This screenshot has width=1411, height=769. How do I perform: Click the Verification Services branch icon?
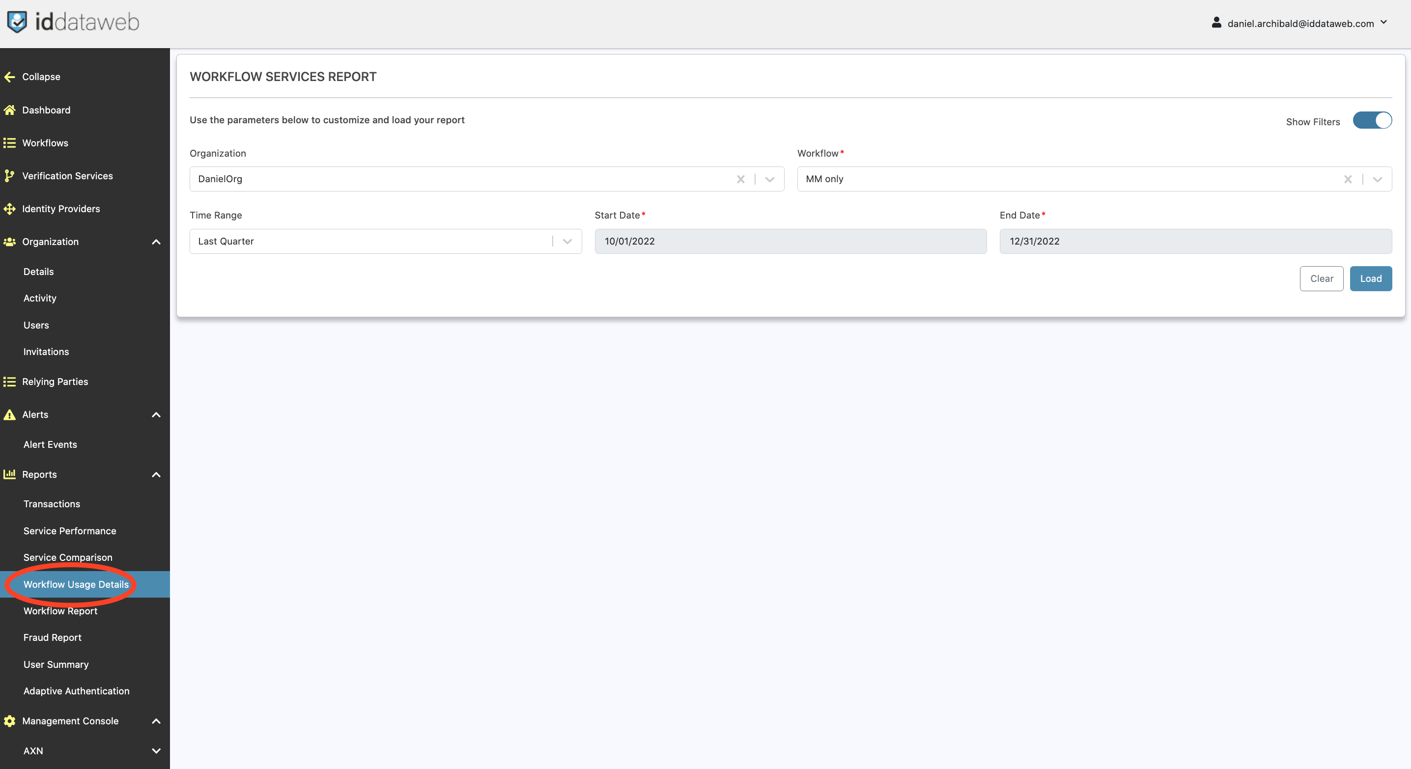tap(9, 176)
